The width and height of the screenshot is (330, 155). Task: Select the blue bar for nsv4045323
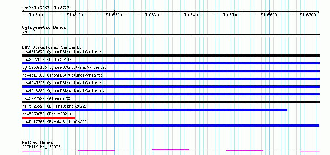pyautogui.click(x=171, y=87)
